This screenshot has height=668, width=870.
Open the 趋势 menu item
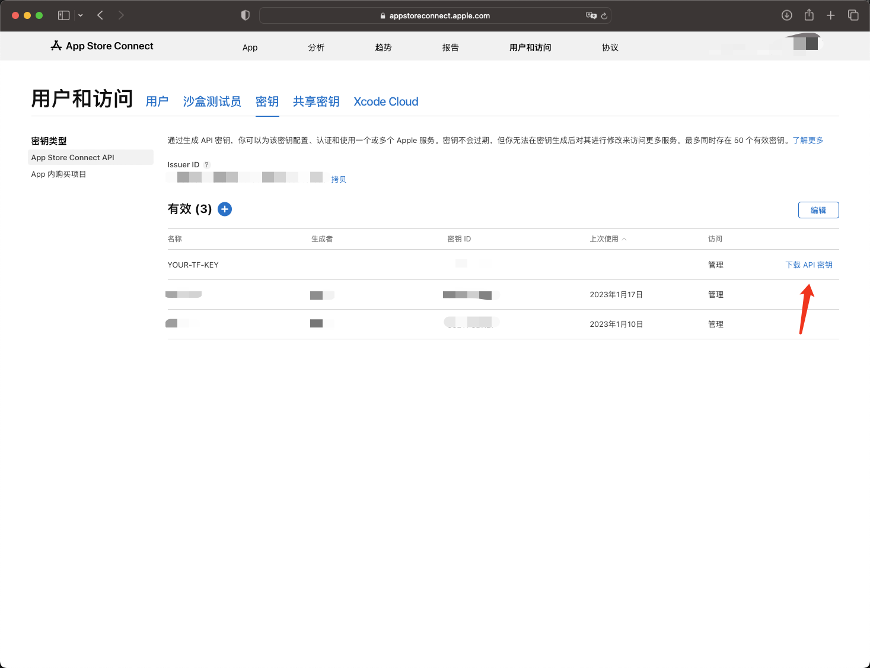click(384, 47)
